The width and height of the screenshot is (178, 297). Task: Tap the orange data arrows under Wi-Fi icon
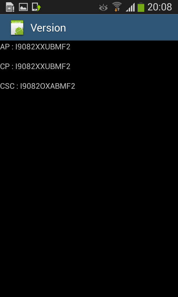coord(117,10)
